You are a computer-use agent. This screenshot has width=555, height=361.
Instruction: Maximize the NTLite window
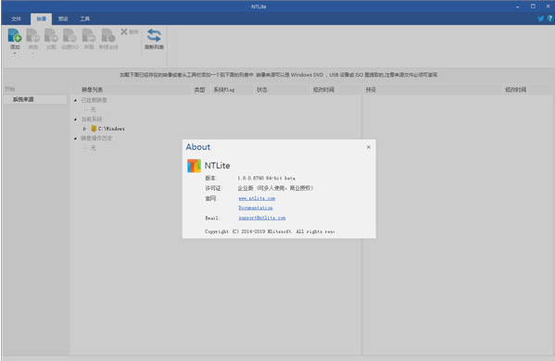click(x=533, y=6)
